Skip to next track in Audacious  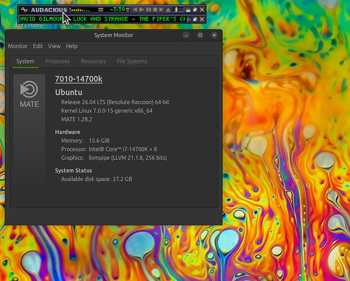161,10
